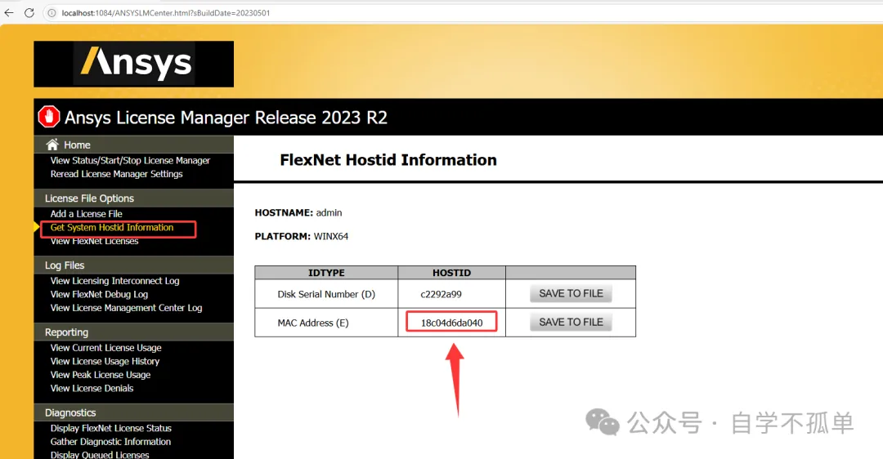Viewport: 883px width, 459px height.
Task: Open View Peak License Usage
Action: point(101,375)
